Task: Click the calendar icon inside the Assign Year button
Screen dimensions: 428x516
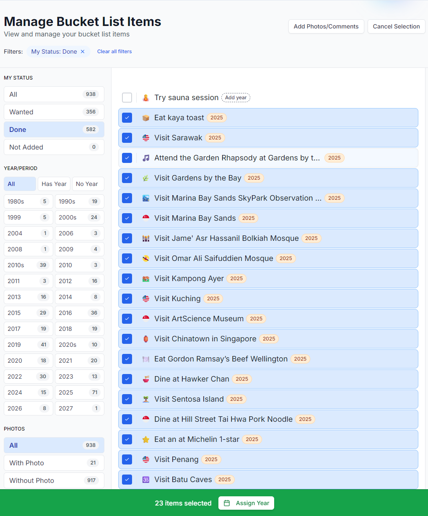Action: [226, 503]
